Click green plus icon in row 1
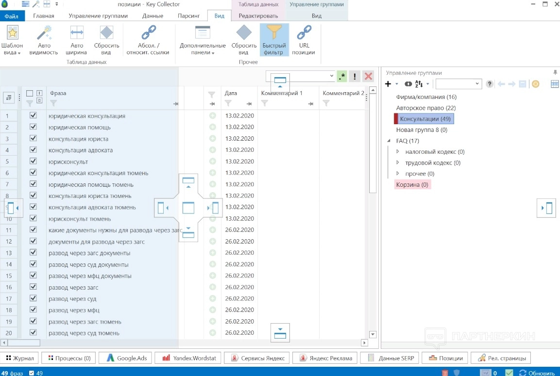This screenshot has width=560, height=376. coord(212,116)
